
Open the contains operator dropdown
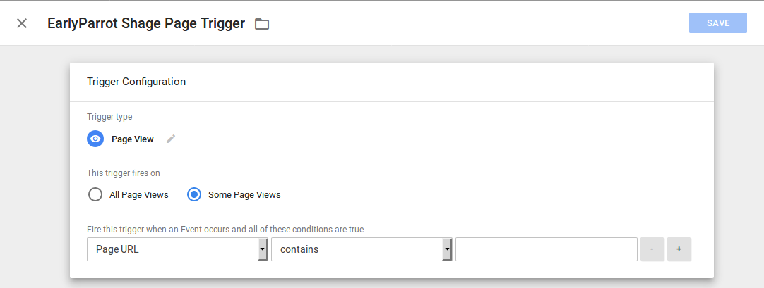[x=362, y=249]
